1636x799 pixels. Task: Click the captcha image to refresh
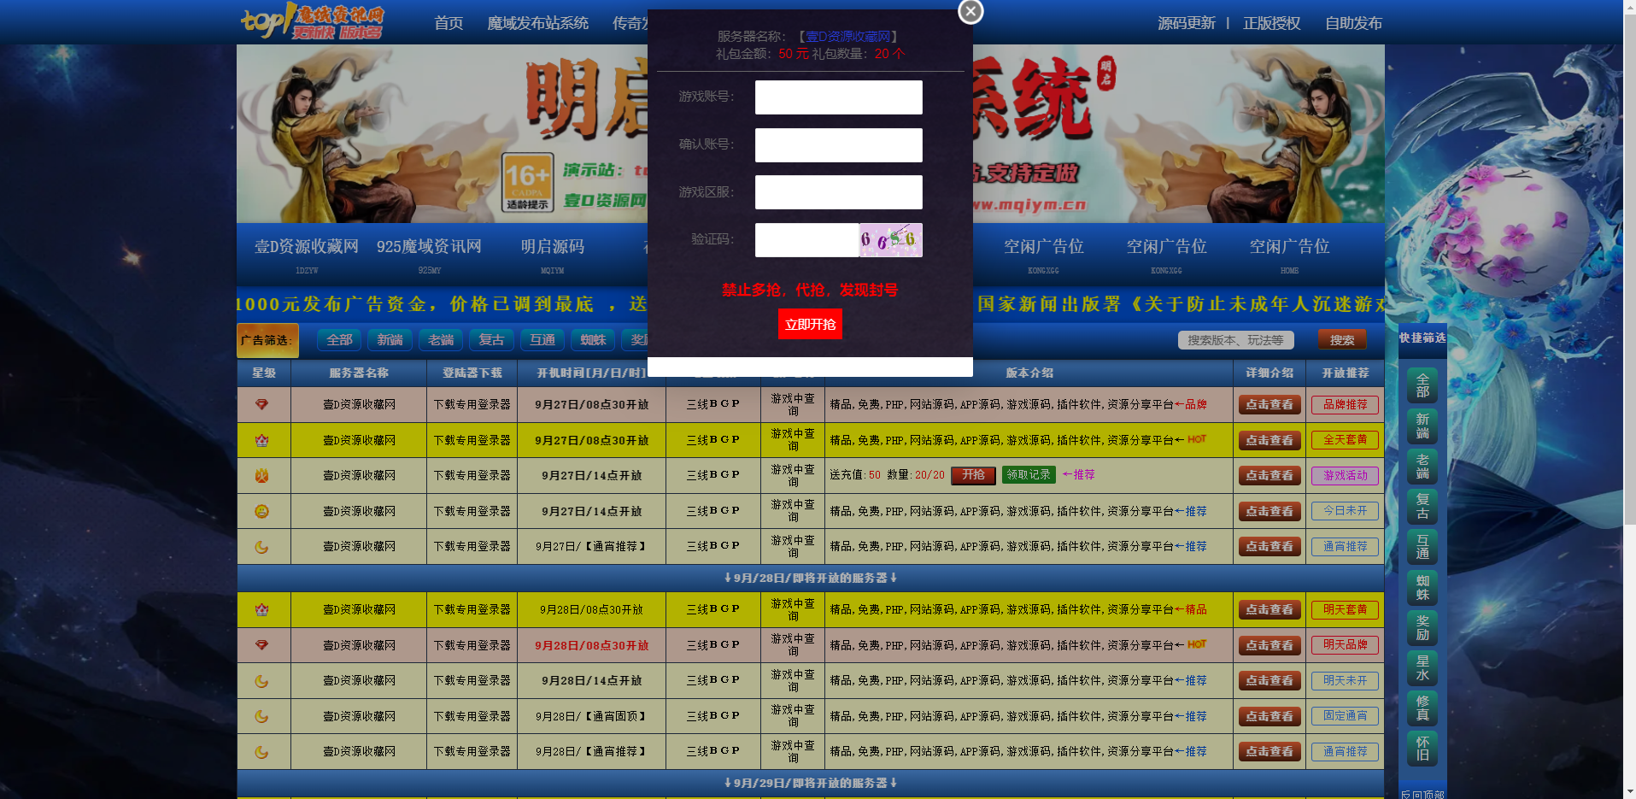tap(890, 240)
